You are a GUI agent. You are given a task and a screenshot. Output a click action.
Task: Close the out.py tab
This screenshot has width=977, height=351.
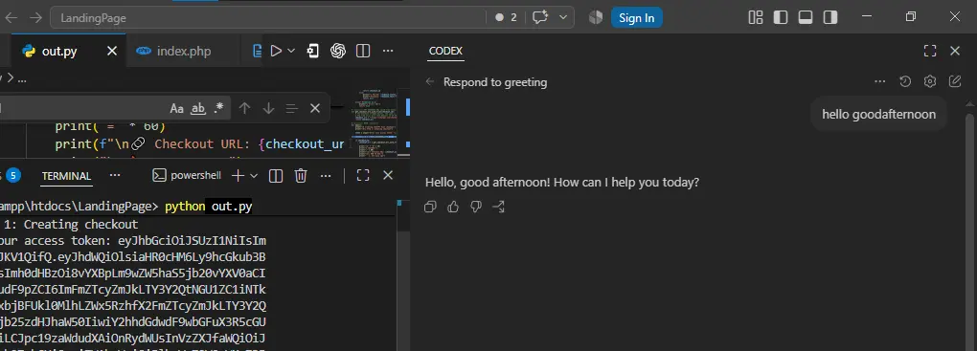[112, 51]
